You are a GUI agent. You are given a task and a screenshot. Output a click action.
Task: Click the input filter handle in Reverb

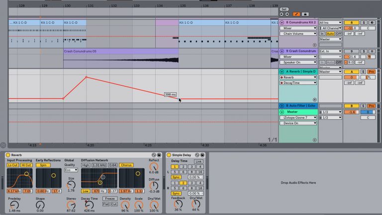pyautogui.click(x=26, y=174)
